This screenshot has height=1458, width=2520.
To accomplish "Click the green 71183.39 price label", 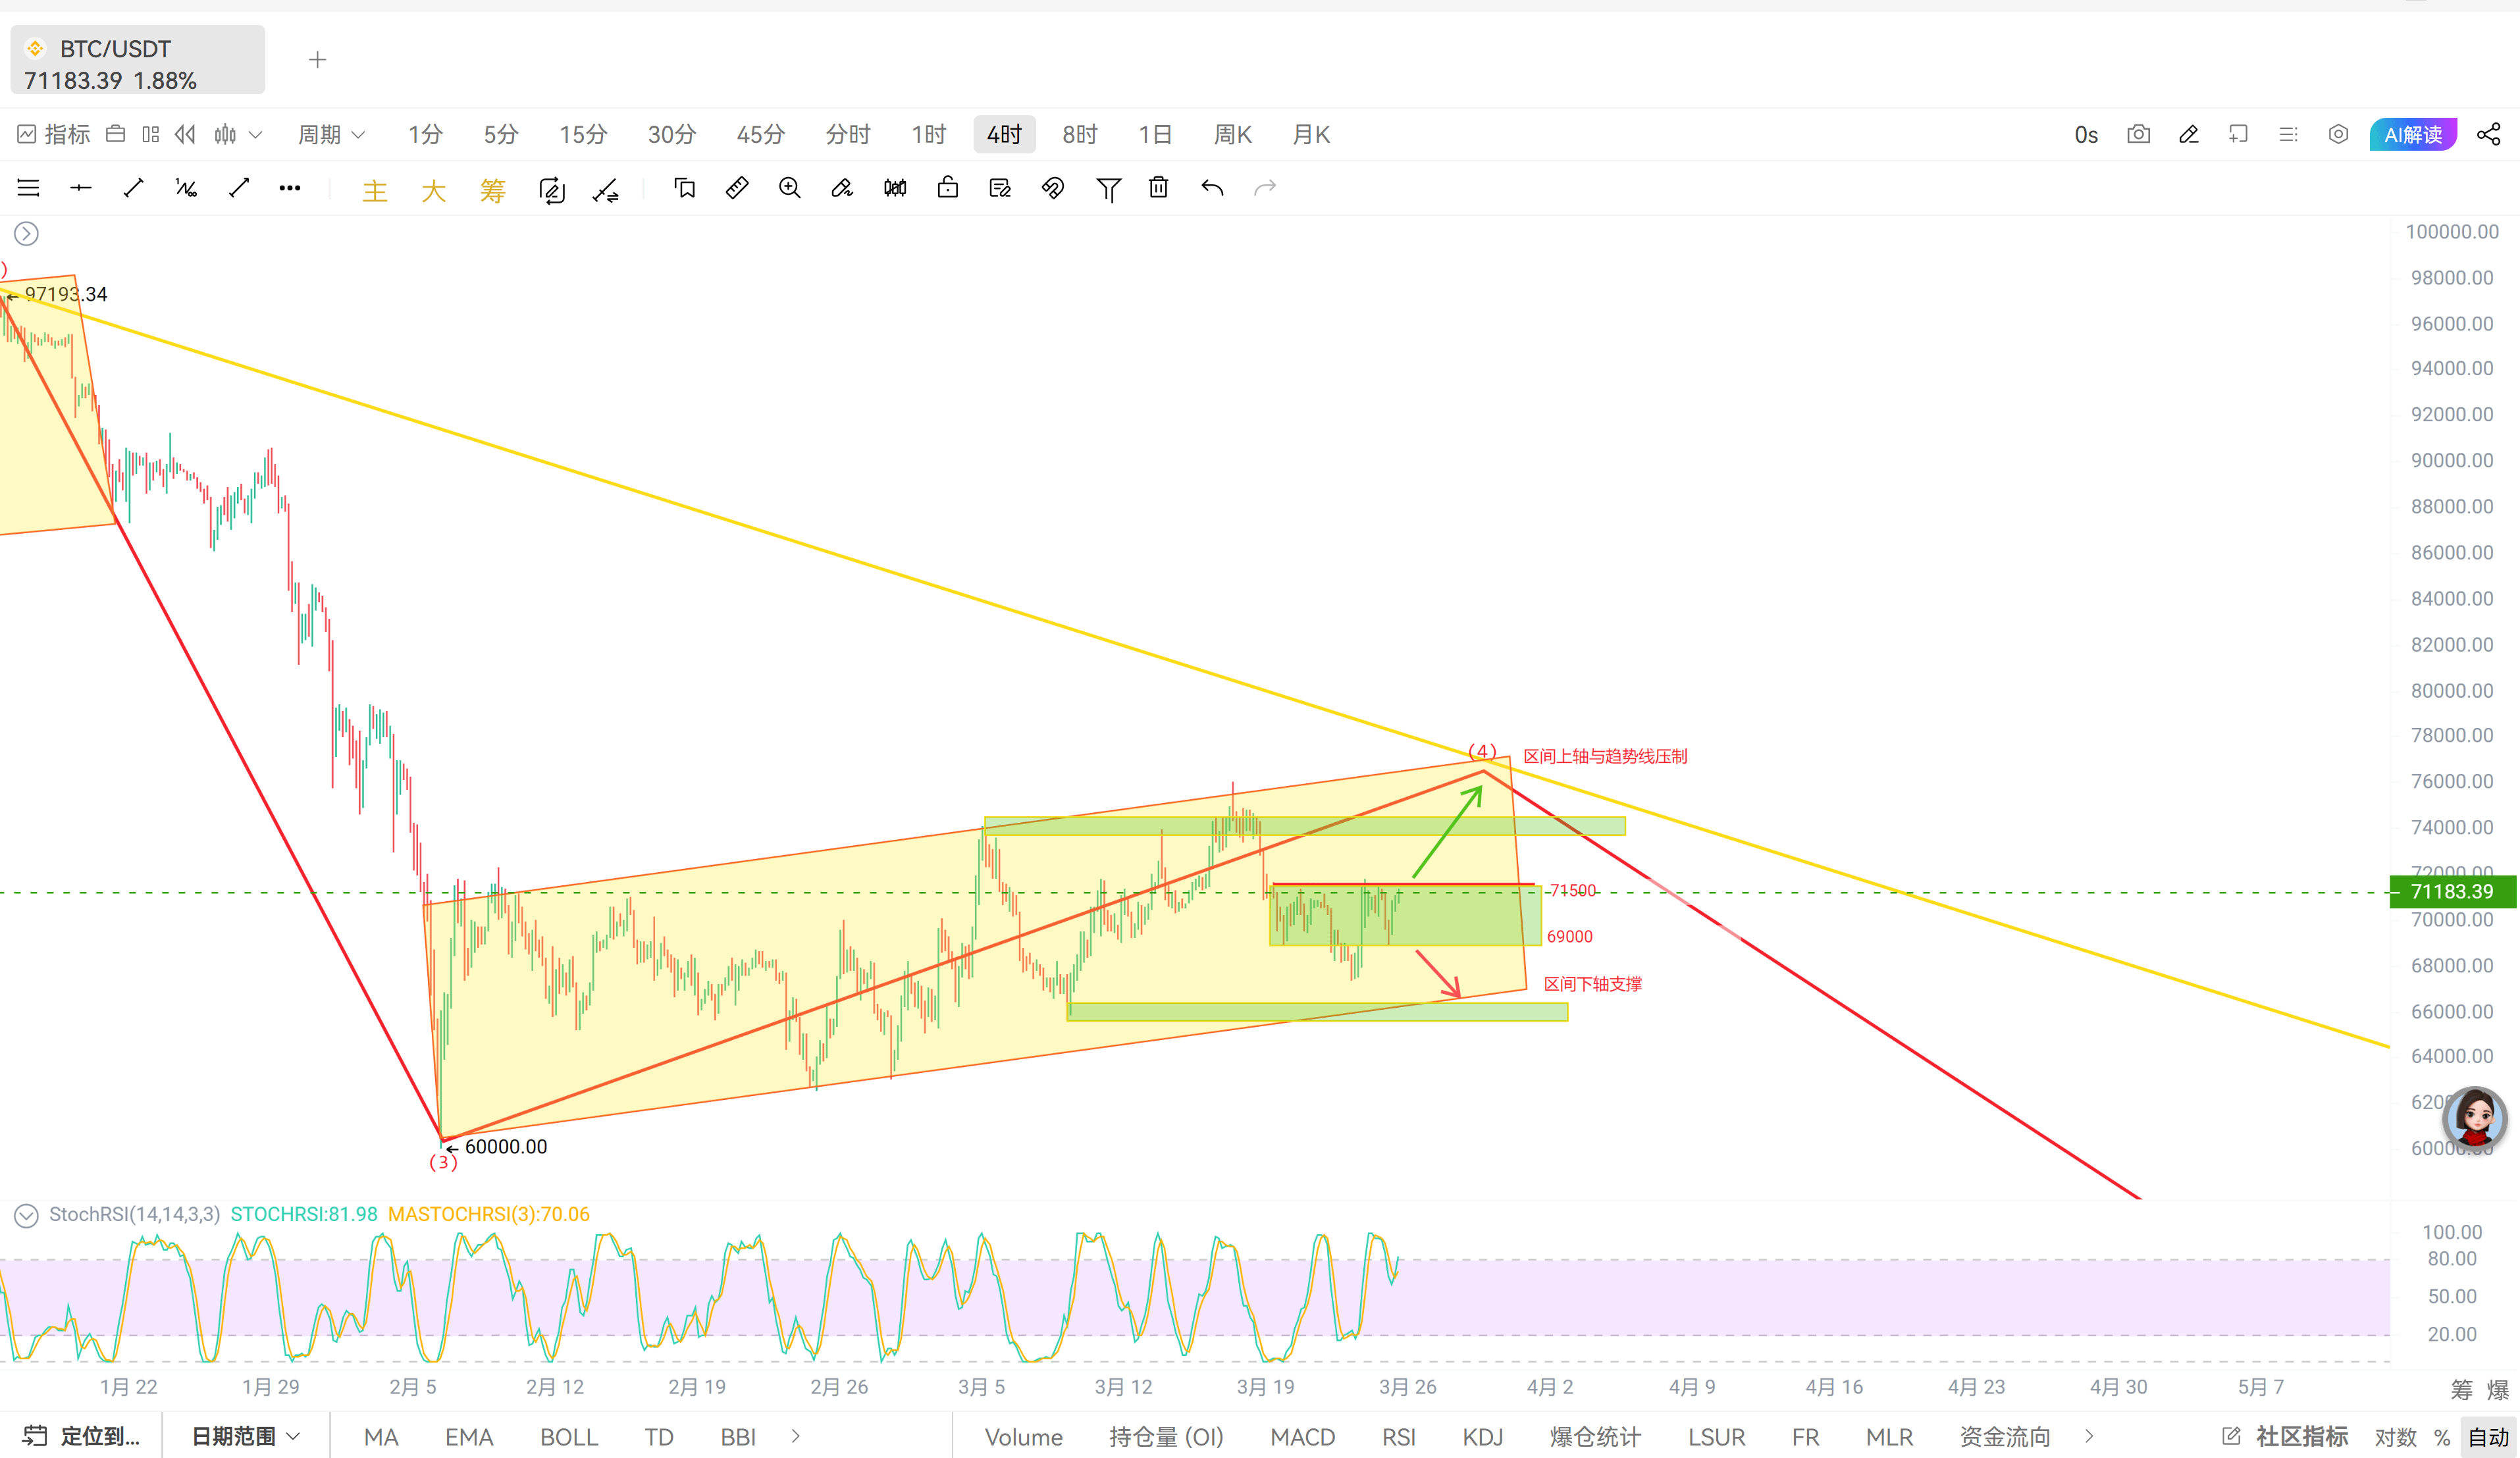I will click(2451, 891).
